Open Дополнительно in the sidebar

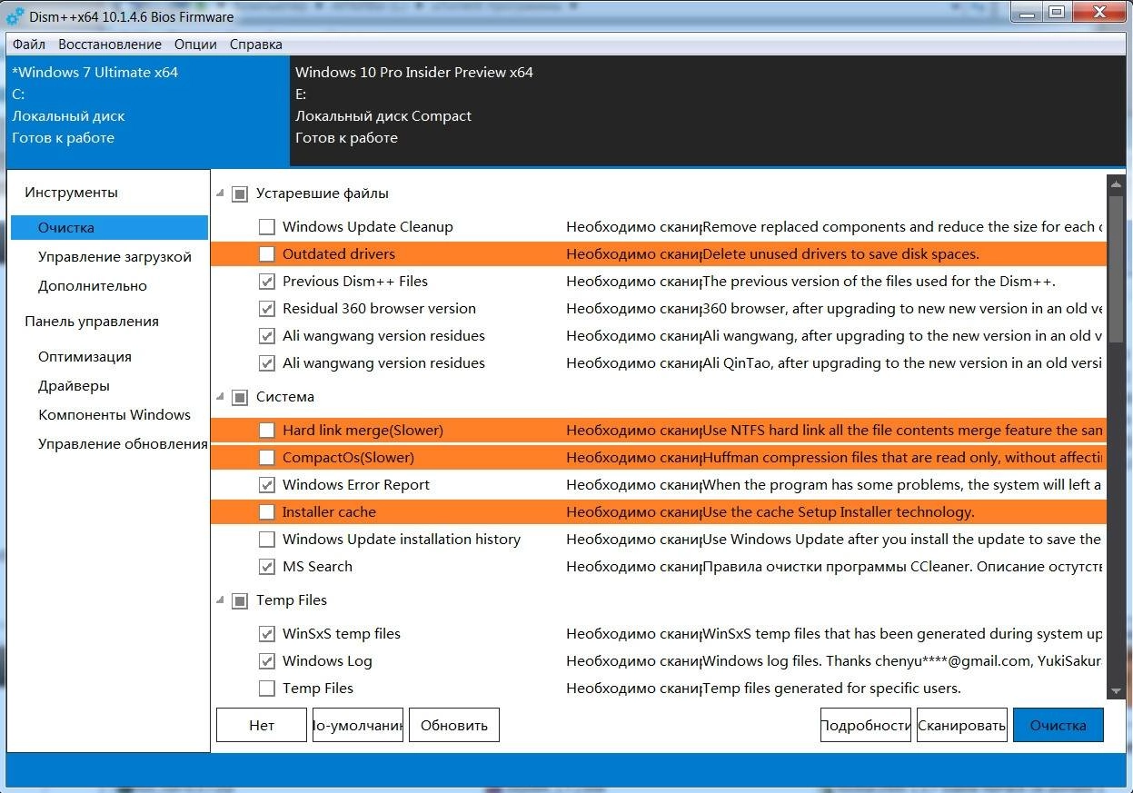tap(92, 286)
